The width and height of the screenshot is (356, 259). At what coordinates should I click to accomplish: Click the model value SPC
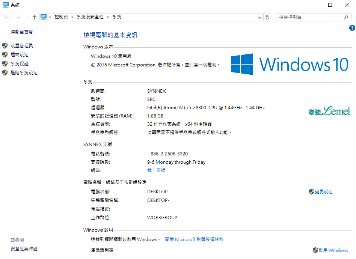pyautogui.click(x=151, y=99)
